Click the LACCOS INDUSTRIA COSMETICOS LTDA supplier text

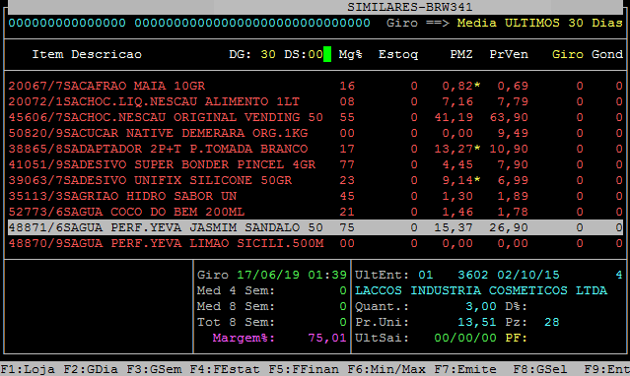481,290
